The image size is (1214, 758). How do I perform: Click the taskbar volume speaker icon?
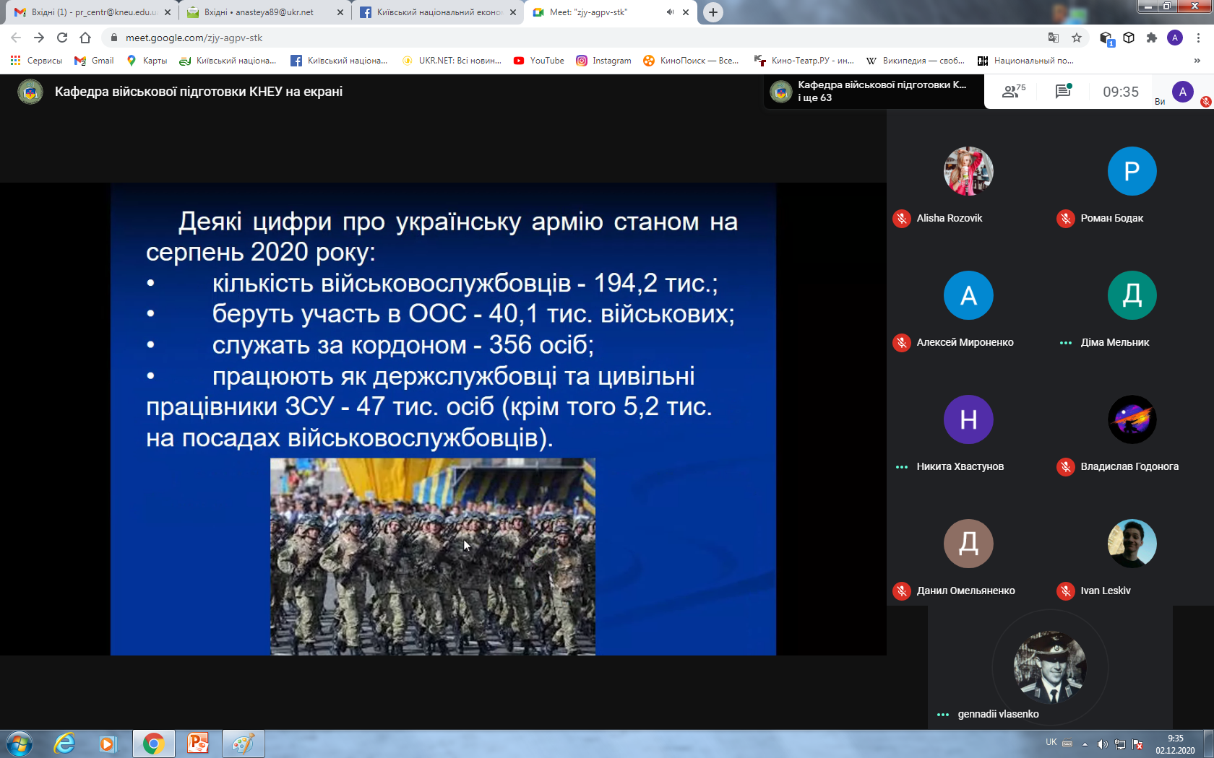(1102, 744)
